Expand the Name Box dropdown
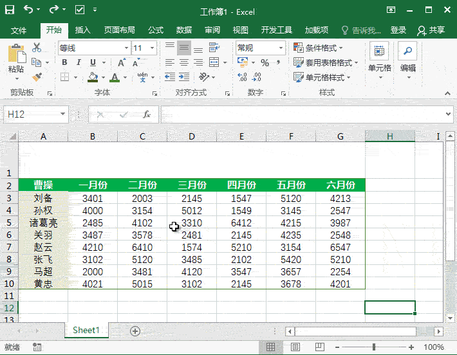Screen dimensions: 457x355 [x=62, y=114]
